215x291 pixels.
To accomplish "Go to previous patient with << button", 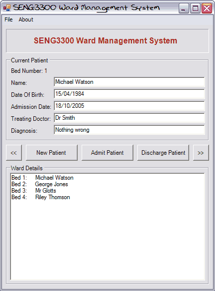I will (x=14, y=153).
